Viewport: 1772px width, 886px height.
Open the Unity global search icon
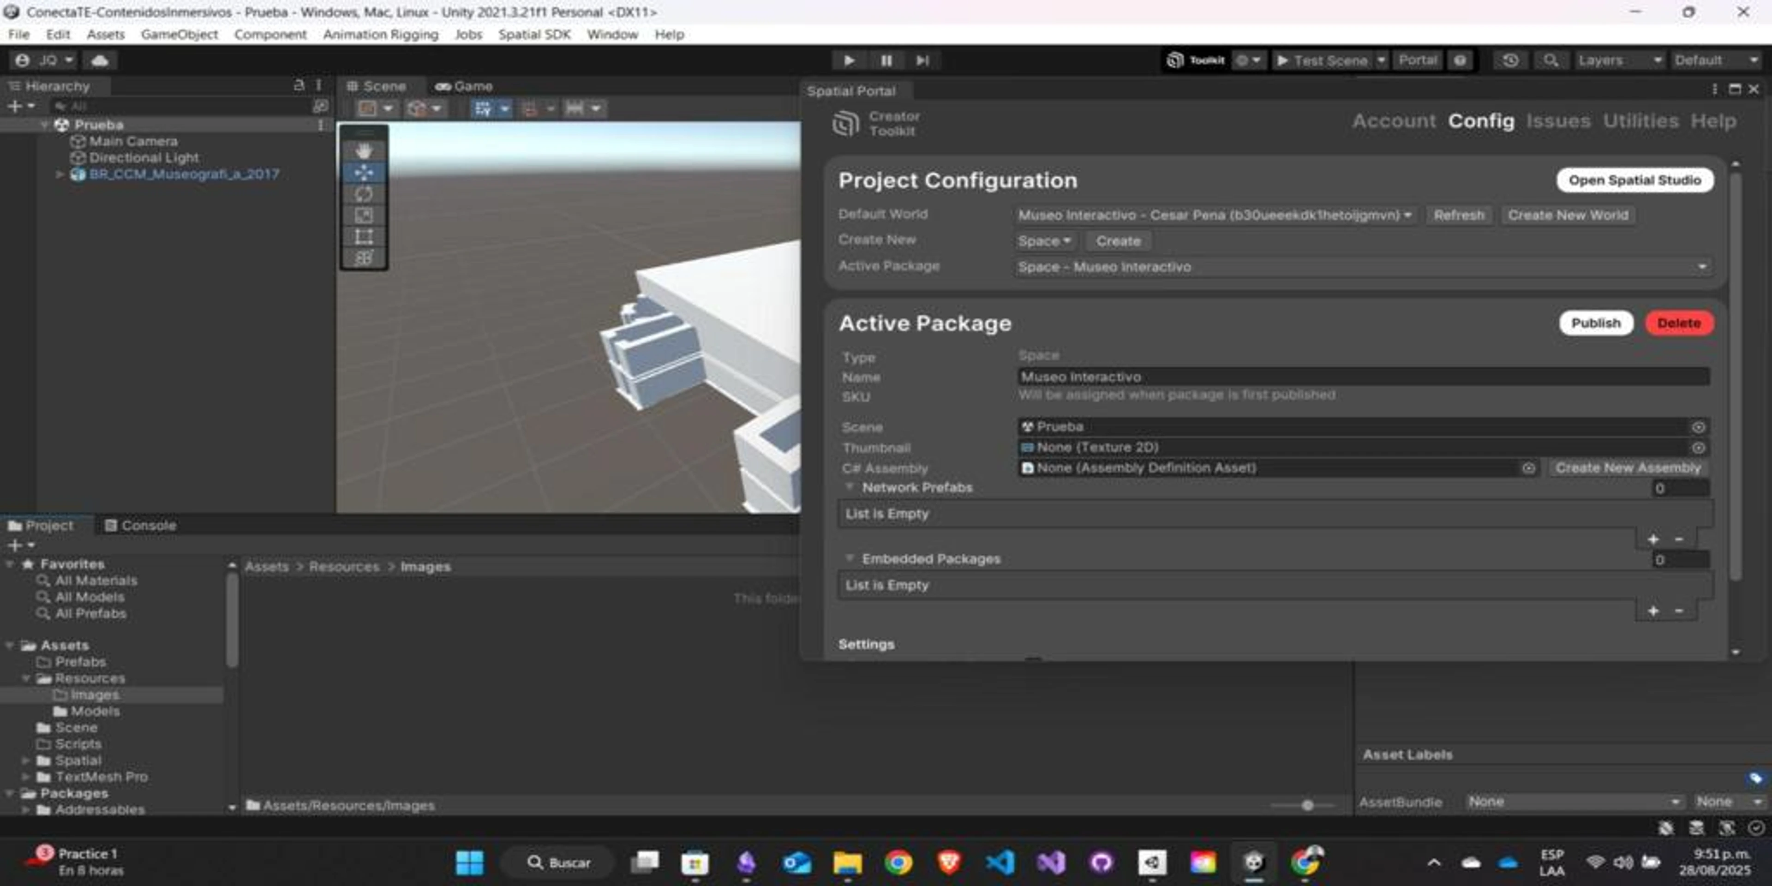coord(1550,60)
